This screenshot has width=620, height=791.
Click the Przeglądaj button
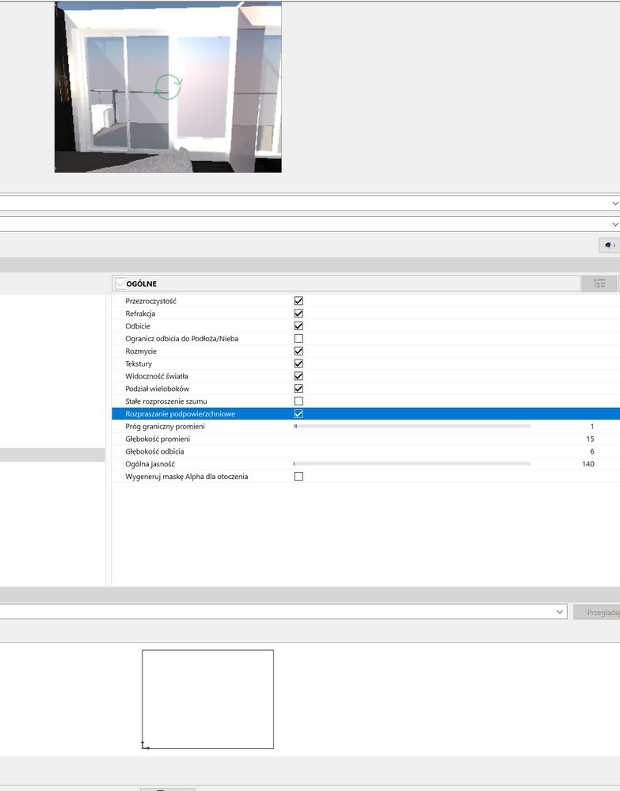tap(597, 612)
